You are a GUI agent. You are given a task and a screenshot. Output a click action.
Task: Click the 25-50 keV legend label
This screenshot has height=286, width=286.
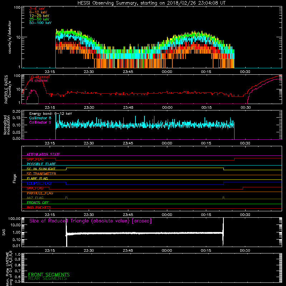click(39, 19)
